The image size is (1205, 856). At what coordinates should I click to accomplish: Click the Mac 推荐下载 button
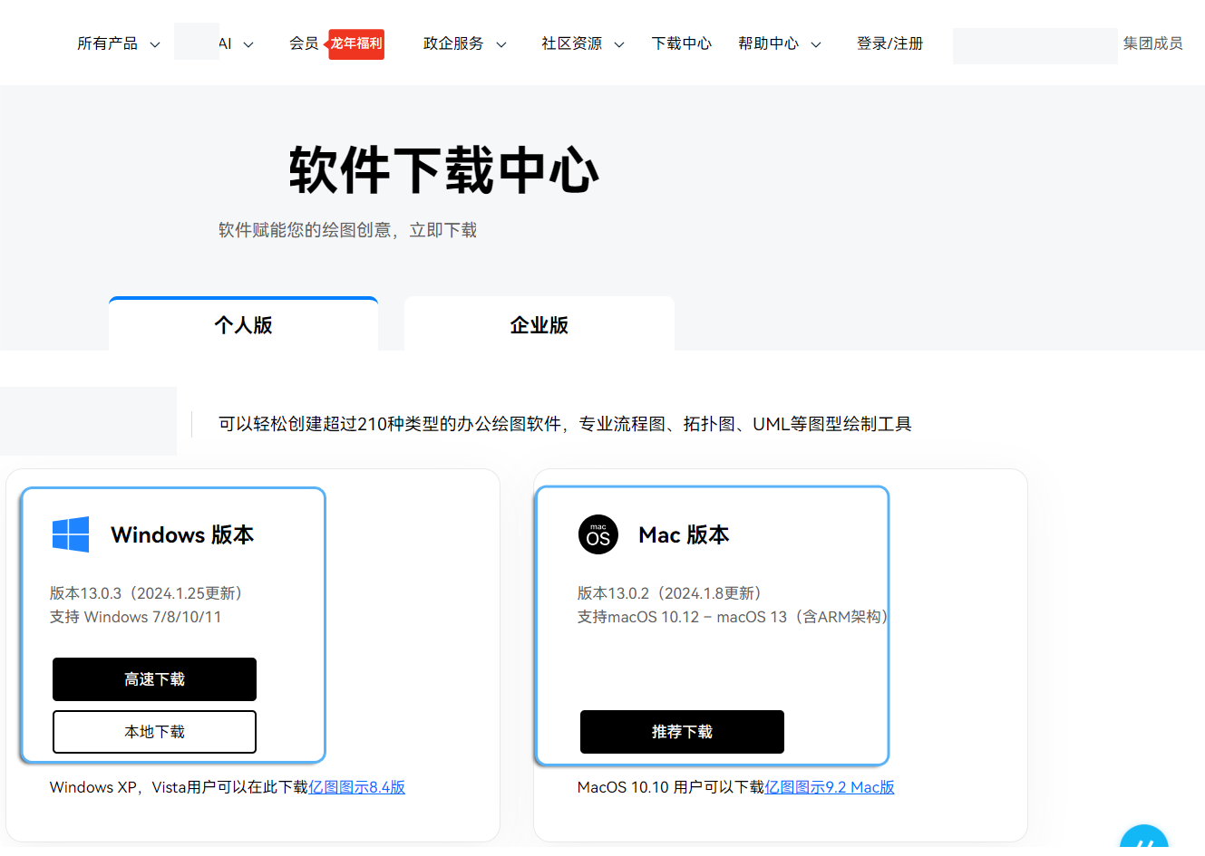[x=682, y=732]
